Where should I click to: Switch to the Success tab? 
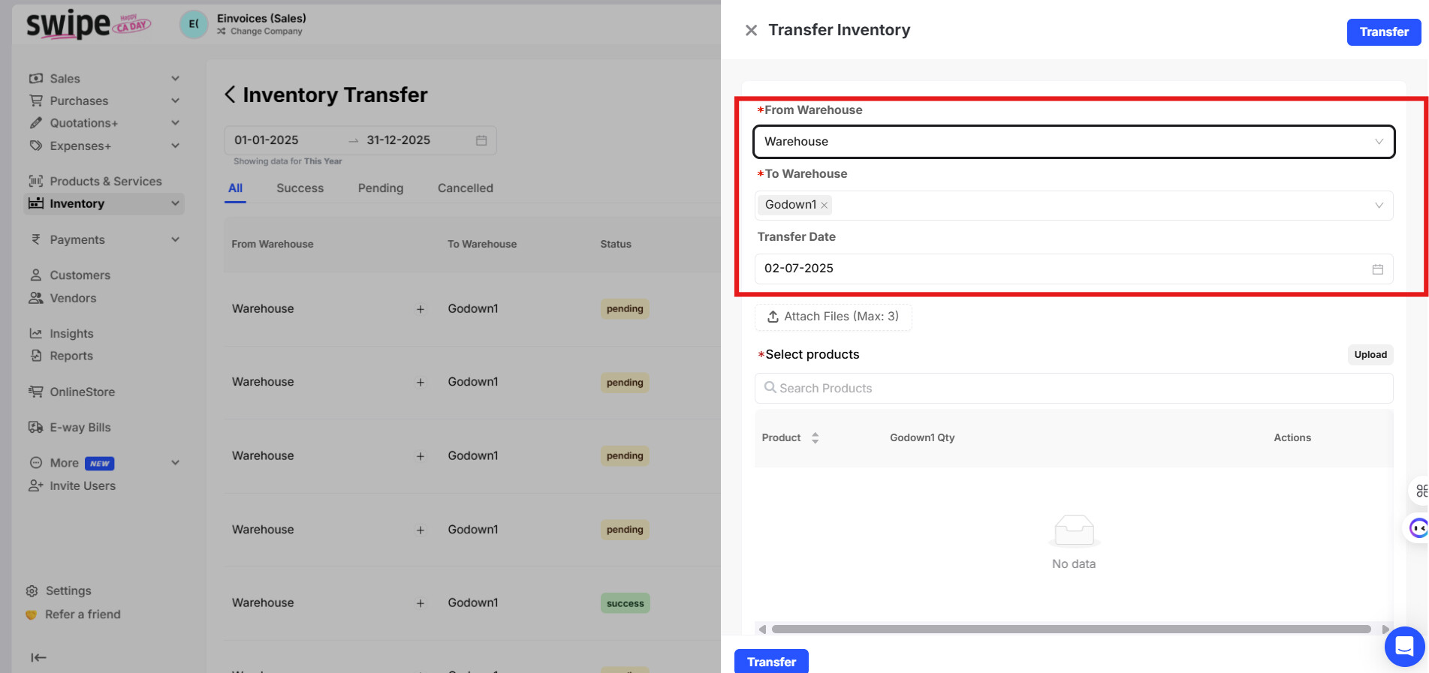pos(300,188)
